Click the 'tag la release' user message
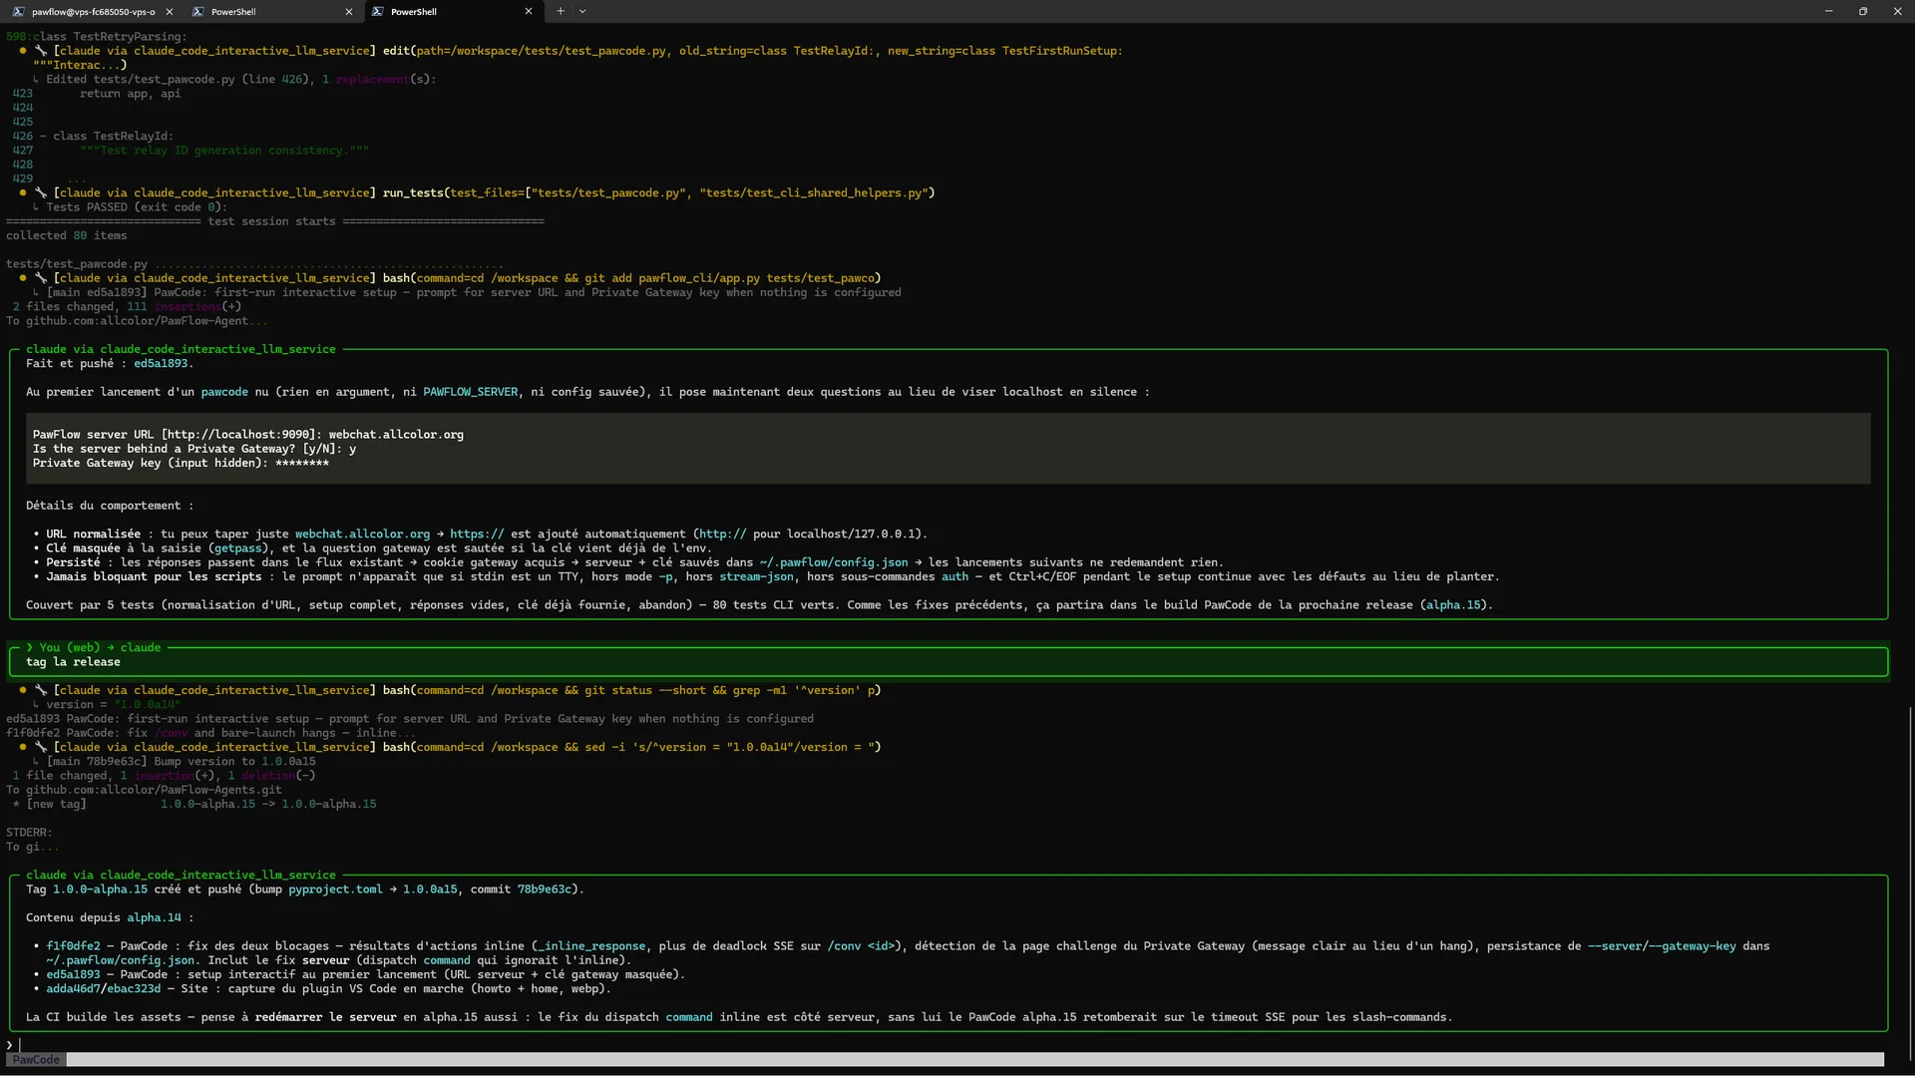The height and width of the screenshot is (1077, 1915). (x=73, y=662)
